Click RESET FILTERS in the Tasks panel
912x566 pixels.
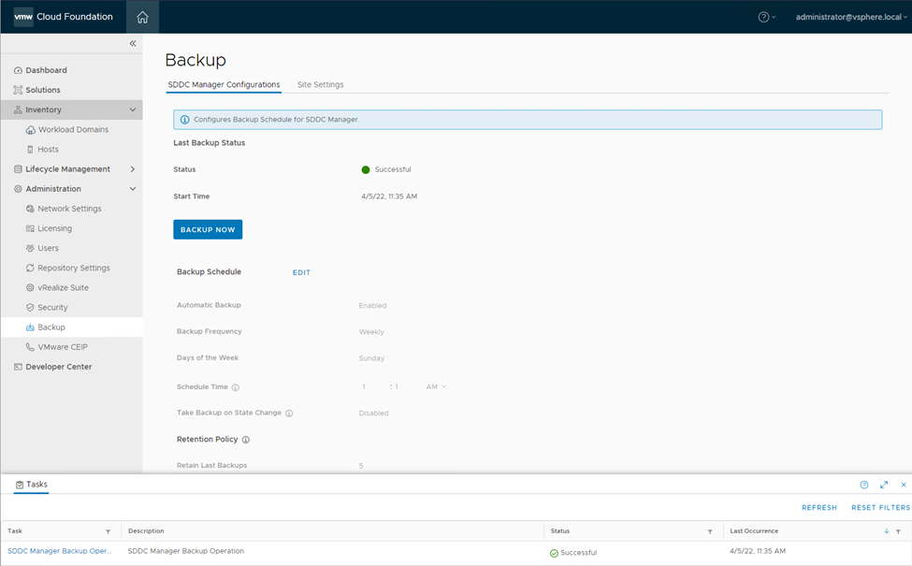coord(880,508)
